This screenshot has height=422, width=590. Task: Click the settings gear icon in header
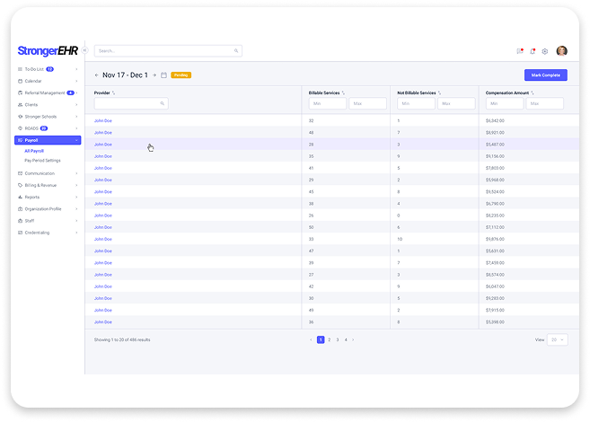(545, 51)
